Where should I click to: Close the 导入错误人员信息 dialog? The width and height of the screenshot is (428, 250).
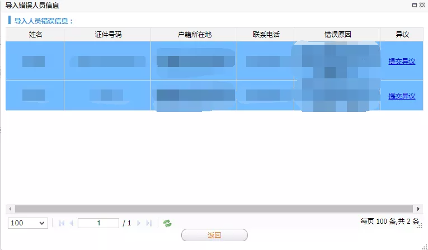422,5
